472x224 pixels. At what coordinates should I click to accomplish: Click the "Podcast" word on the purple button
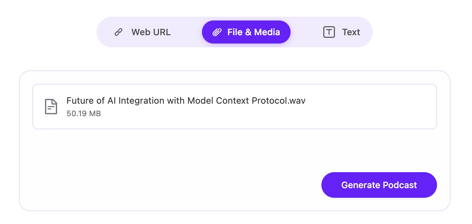(x=400, y=185)
